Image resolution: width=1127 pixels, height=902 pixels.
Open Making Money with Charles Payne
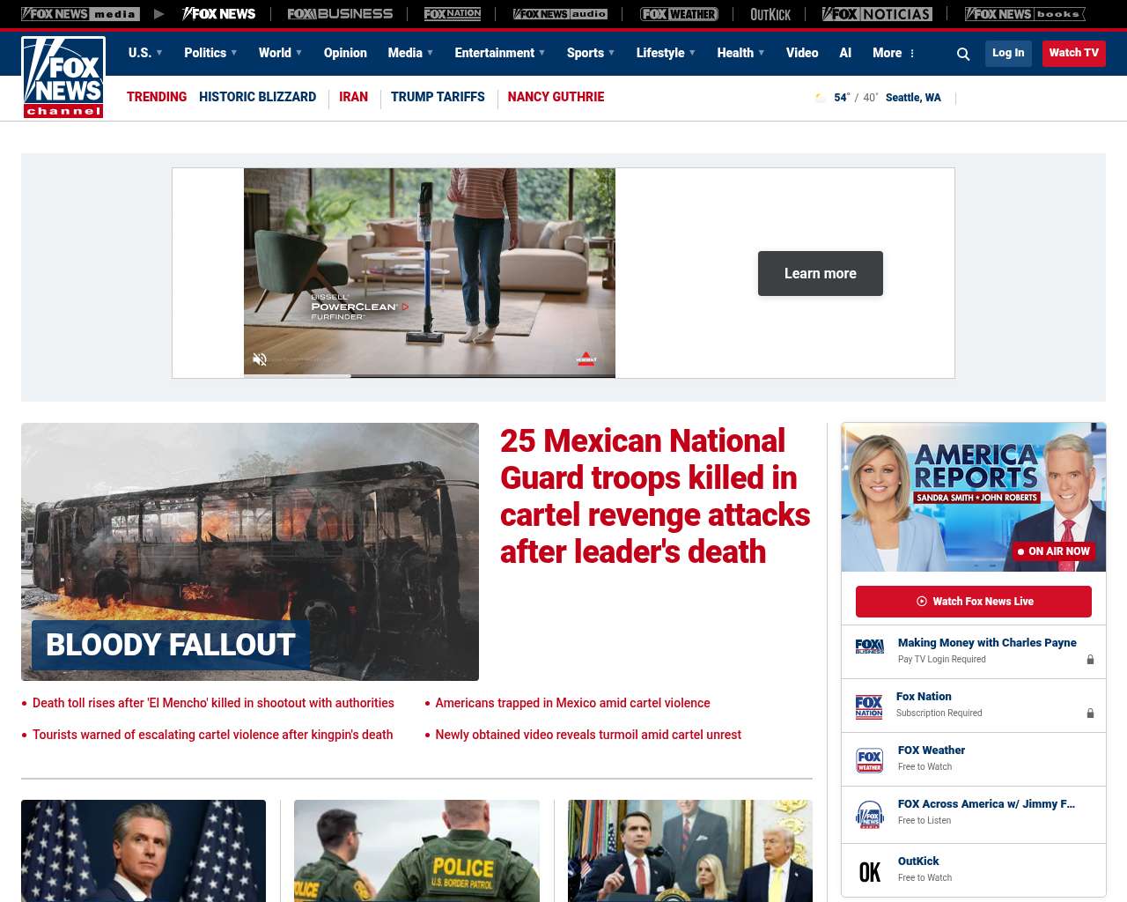[x=987, y=643]
